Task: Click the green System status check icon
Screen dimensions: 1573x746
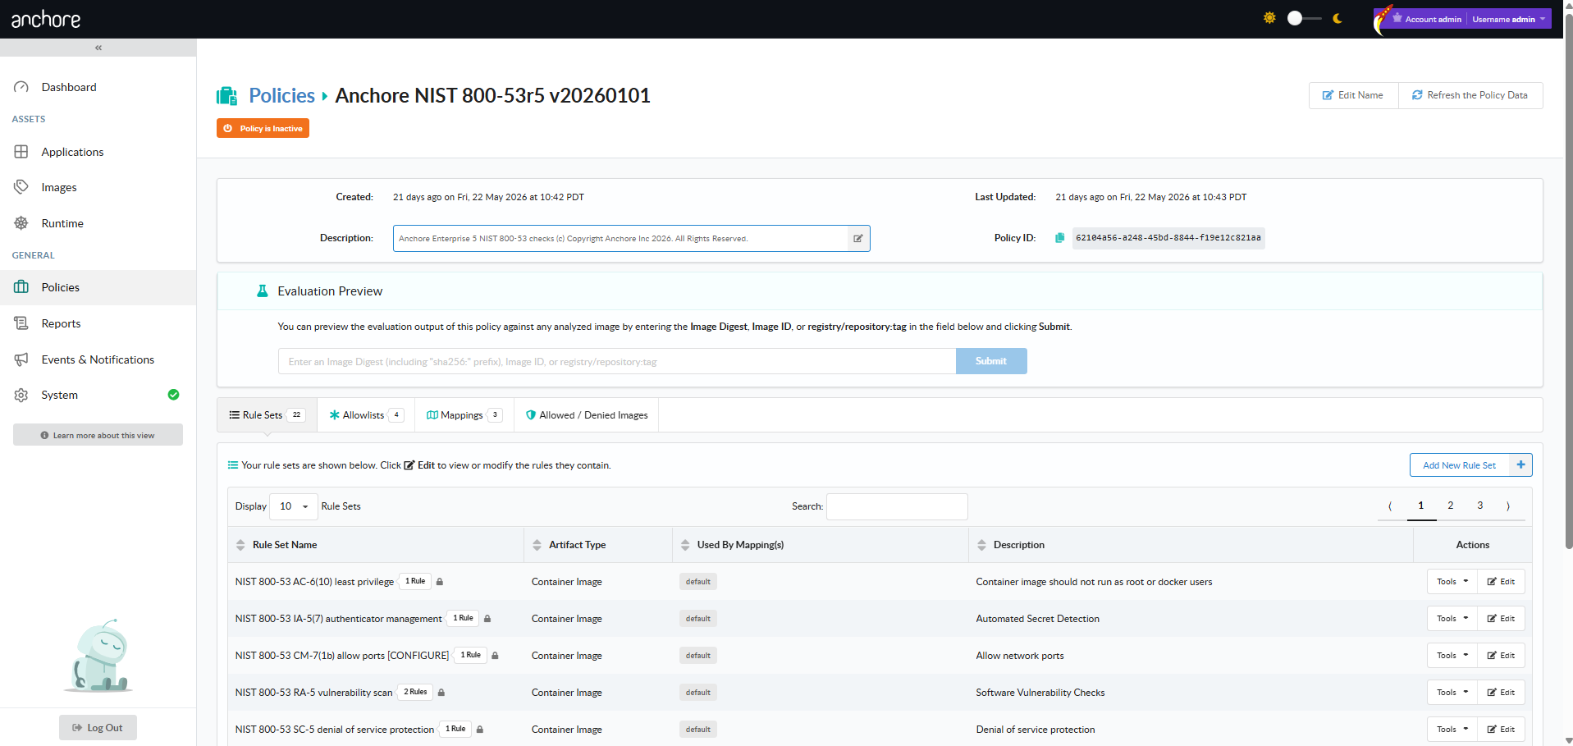Action: (x=173, y=395)
